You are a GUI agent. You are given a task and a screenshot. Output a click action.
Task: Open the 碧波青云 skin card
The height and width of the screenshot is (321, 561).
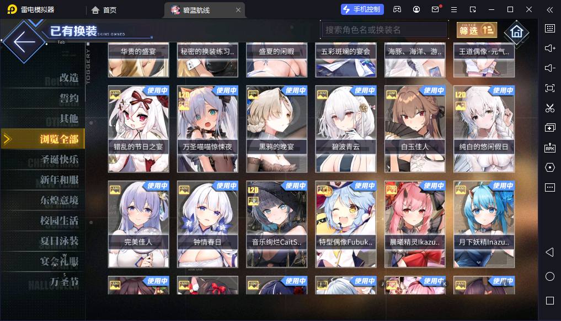pos(346,129)
